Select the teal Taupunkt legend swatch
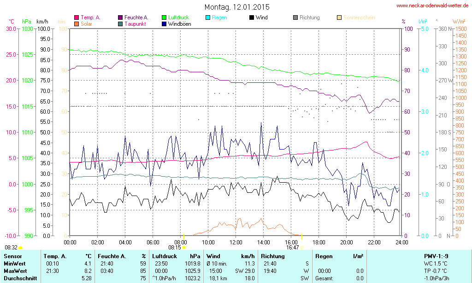The image size is (472, 283). 120,24
